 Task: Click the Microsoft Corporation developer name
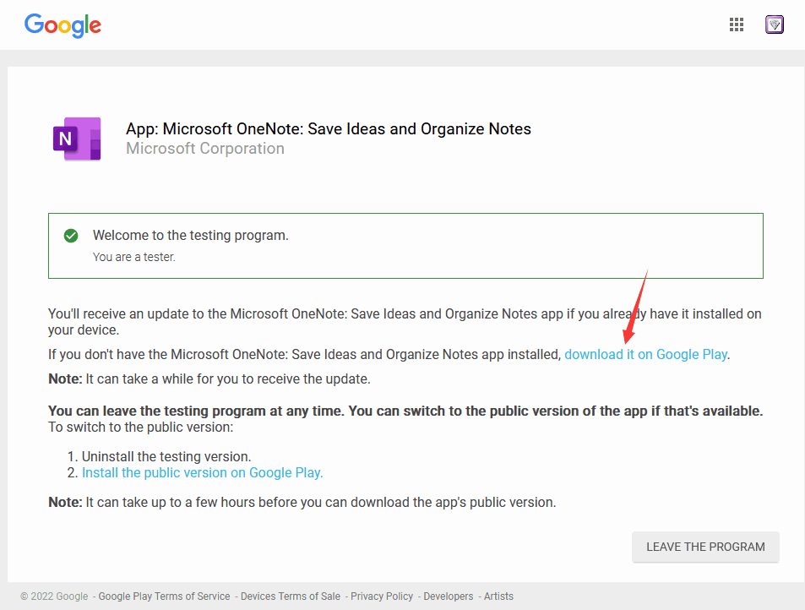click(205, 149)
